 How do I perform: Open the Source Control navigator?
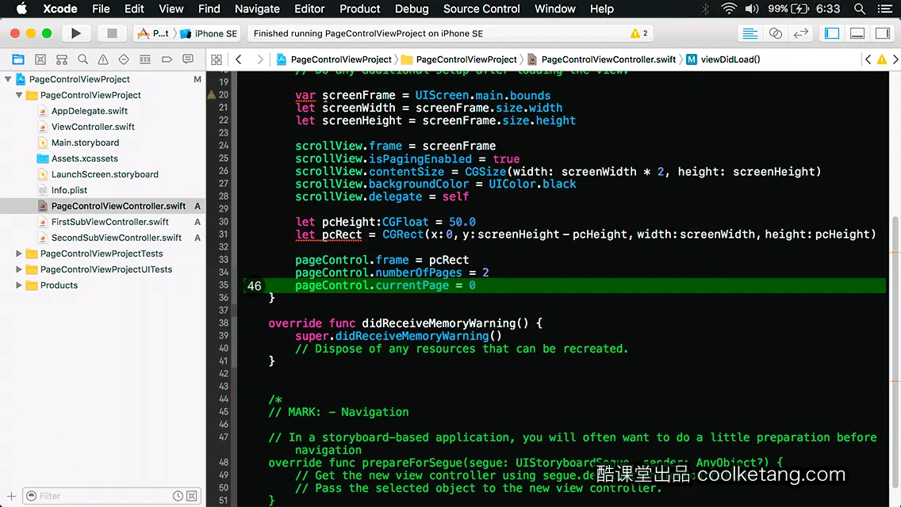coord(40,59)
